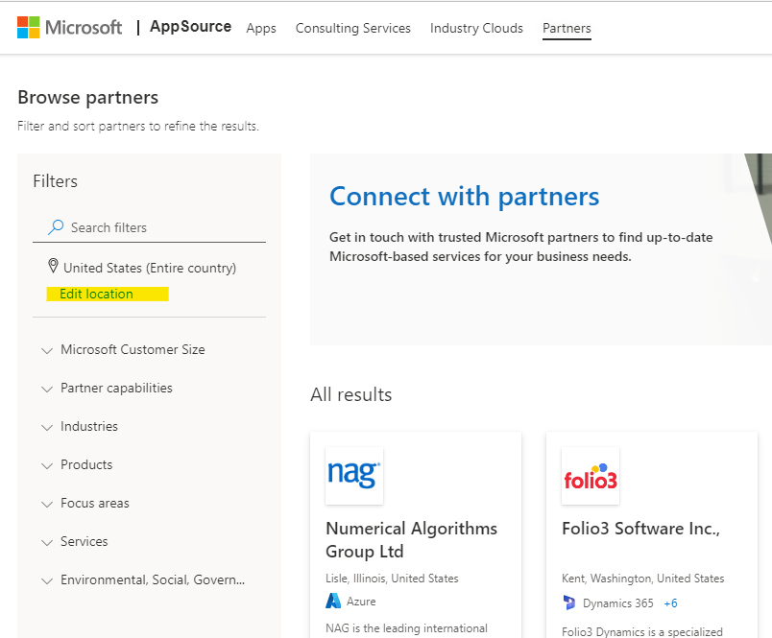This screenshot has height=638, width=772.
Task: Open the Apps tab
Action: tap(261, 28)
